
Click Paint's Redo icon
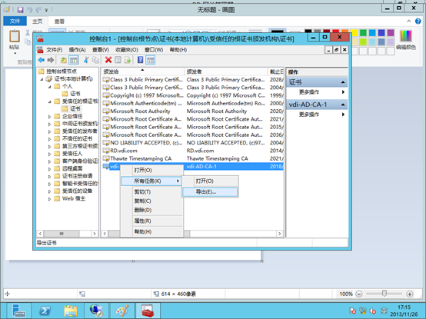click(x=38, y=10)
